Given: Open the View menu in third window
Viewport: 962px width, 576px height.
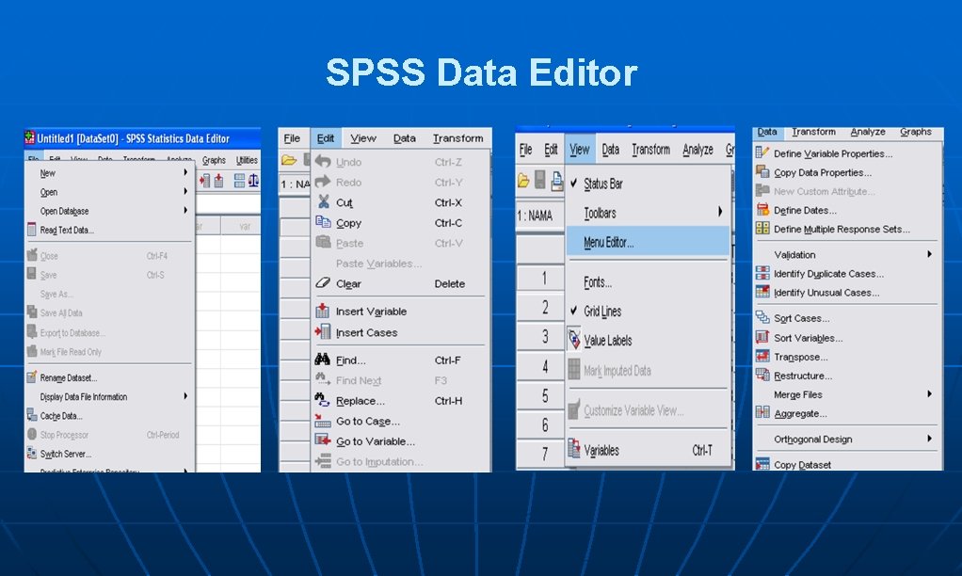Looking at the screenshot, I should coord(579,149).
